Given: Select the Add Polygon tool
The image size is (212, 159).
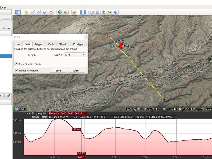Looking at the screenshot, I should pyautogui.click(x=33, y=12).
